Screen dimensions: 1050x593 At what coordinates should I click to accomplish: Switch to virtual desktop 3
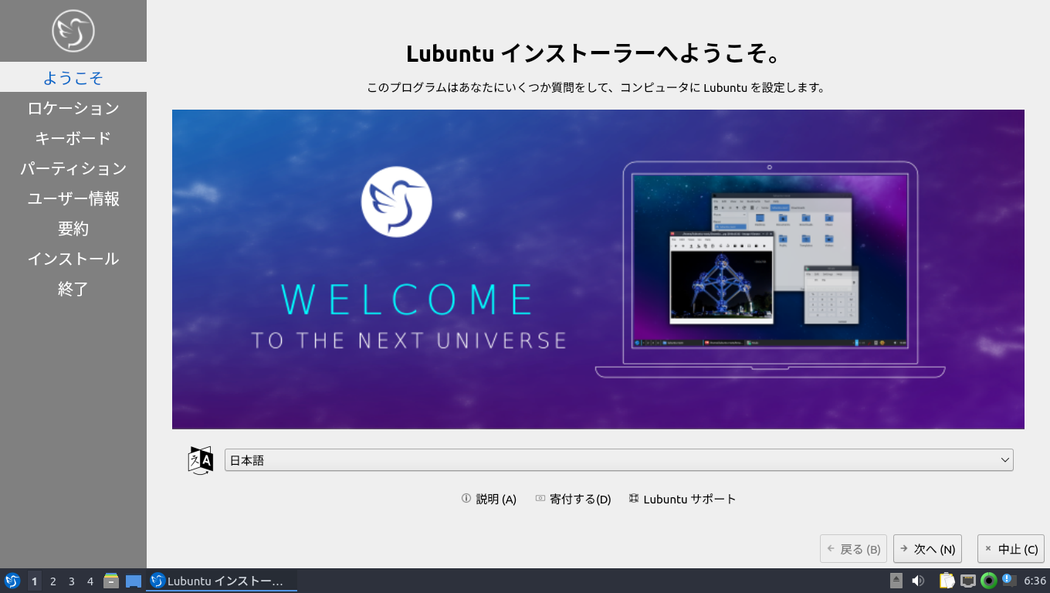coord(71,581)
